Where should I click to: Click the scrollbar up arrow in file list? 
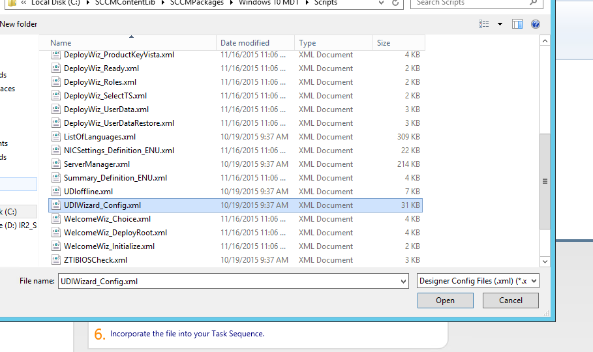[x=545, y=40]
